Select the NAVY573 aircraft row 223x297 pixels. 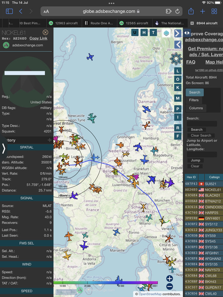[x=204, y=270]
